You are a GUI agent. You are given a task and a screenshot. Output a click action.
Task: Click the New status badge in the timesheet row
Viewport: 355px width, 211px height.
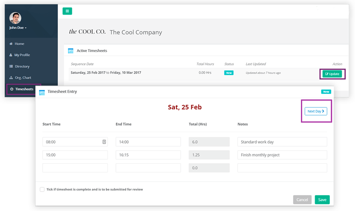click(x=229, y=73)
